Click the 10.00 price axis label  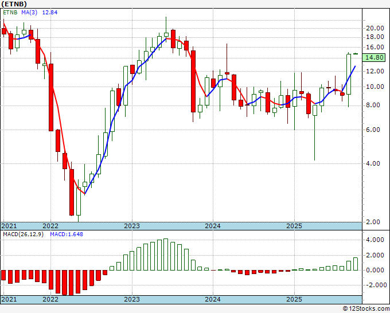375,87
